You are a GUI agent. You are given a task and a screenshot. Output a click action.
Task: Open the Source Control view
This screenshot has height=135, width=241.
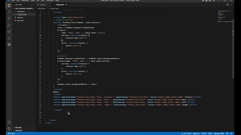tap(9, 18)
